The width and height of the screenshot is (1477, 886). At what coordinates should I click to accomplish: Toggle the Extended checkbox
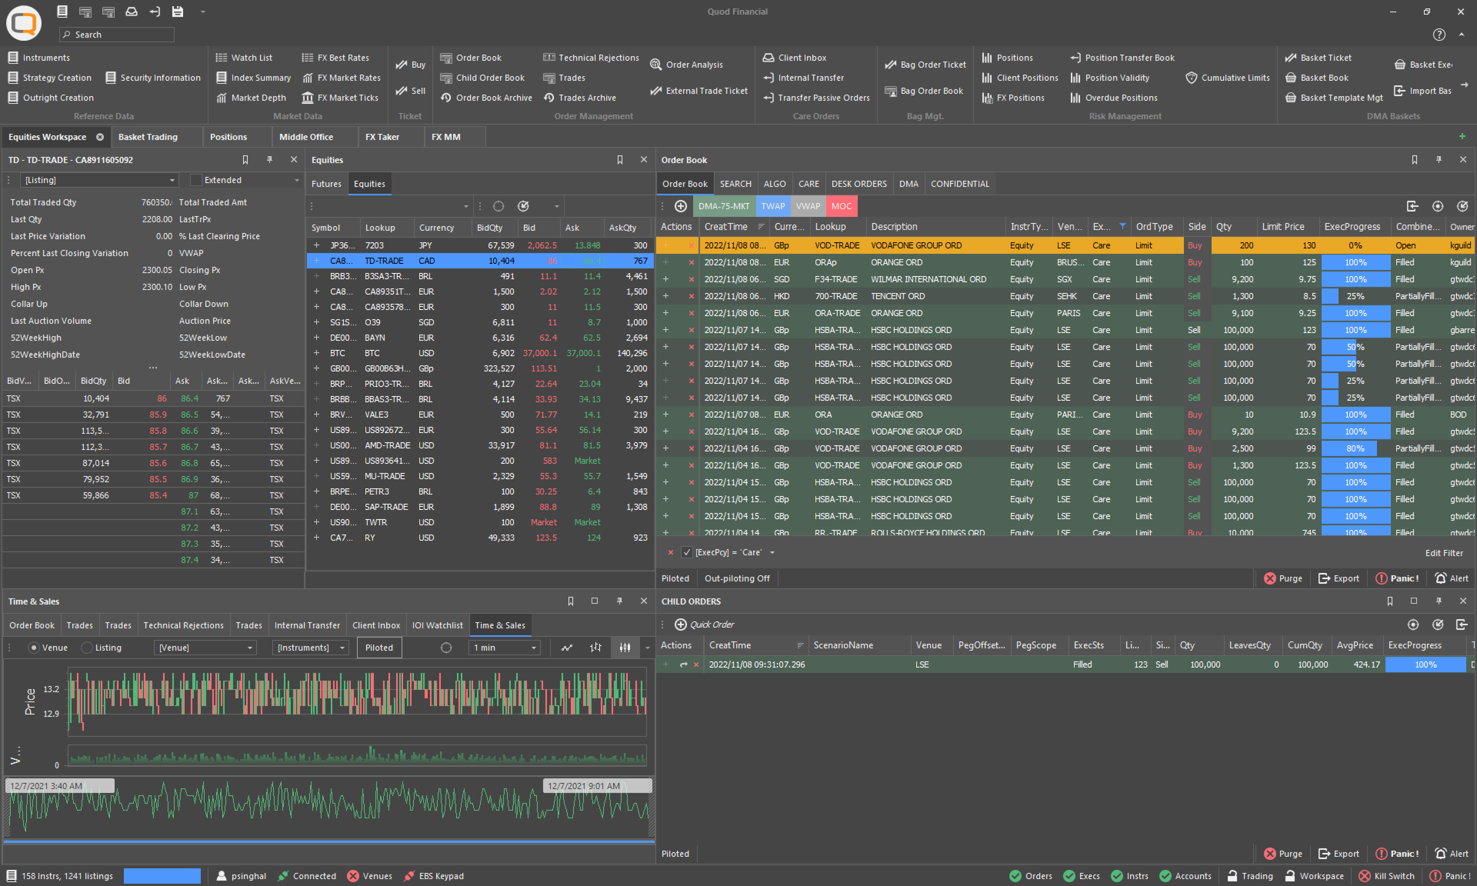(196, 180)
